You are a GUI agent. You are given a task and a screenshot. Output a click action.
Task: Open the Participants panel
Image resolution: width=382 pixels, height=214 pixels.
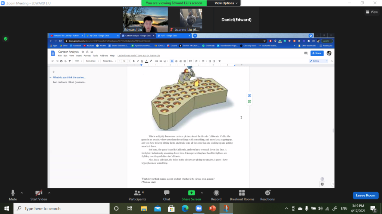137,195
